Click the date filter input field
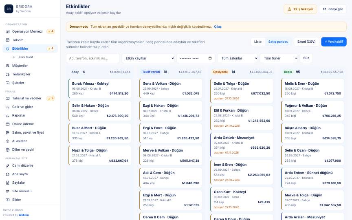352x220 pixels. [x=196, y=58]
